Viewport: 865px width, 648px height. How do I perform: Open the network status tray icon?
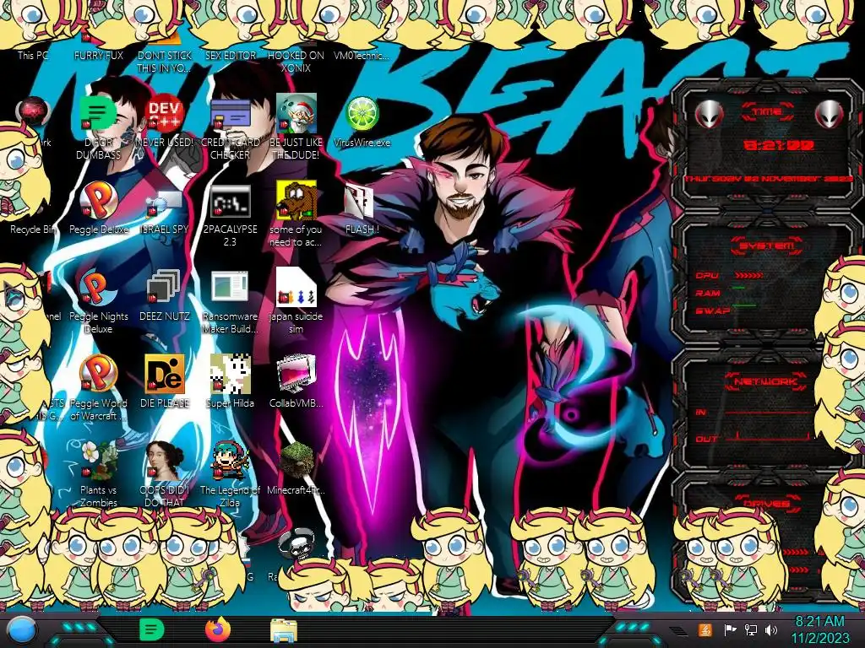point(750,629)
